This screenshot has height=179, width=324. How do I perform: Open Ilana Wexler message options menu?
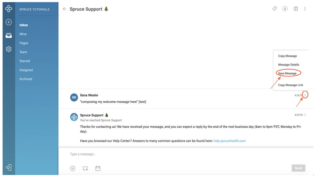click(x=305, y=95)
